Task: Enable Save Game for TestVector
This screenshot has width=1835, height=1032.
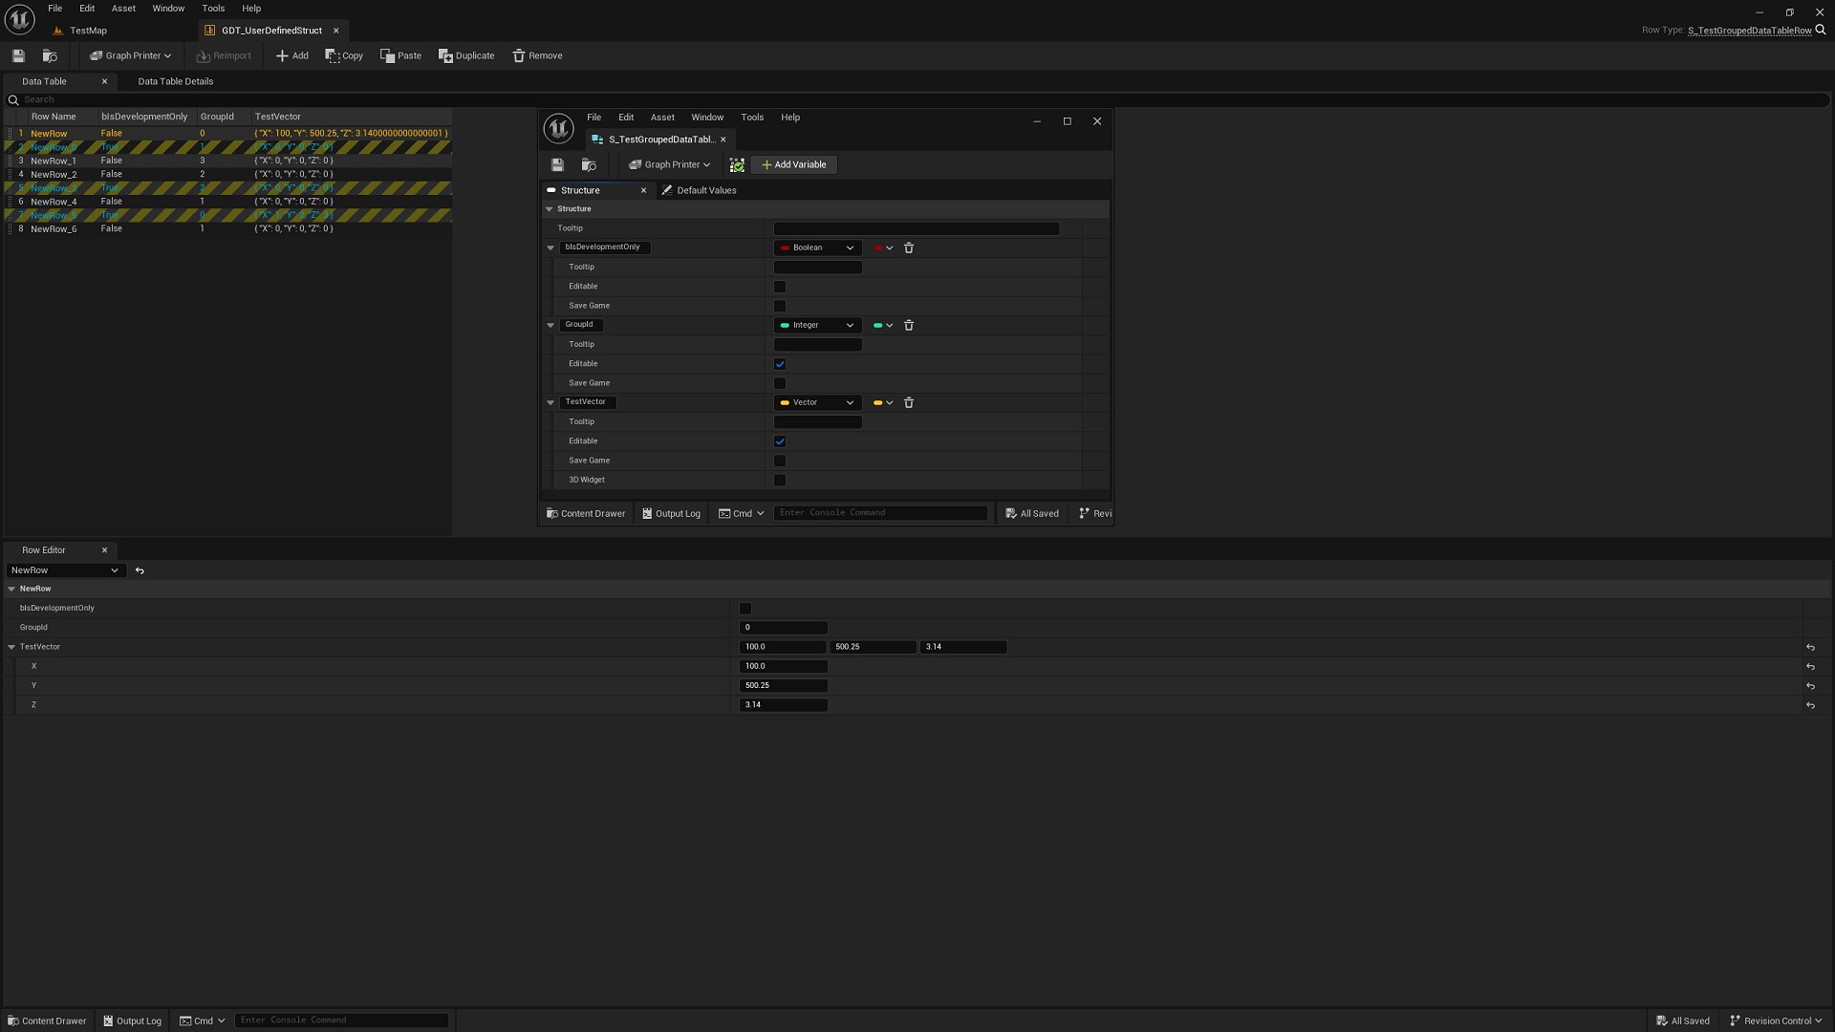Action: 780,461
